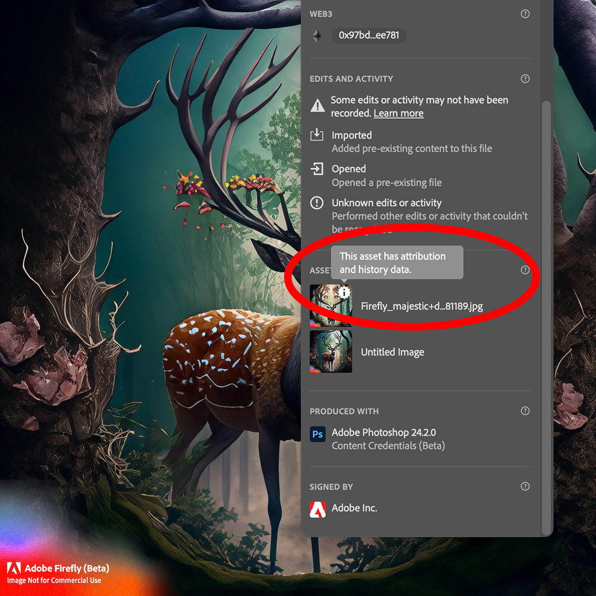596x596 pixels.
Task: Select the Firefly_majestic+d...81189.jpg file name
Action: (x=422, y=306)
